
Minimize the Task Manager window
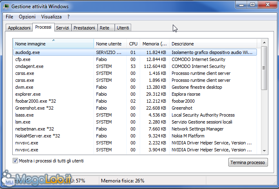tap(241, 4)
